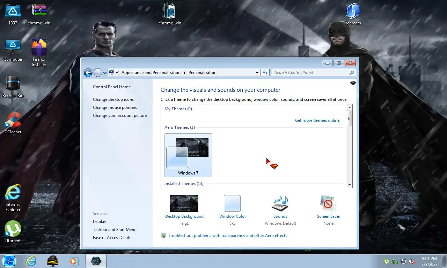Image resolution: width=447 pixels, height=268 pixels.
Task: Go back with the navigation arrow button
Action: click(88, 73)
